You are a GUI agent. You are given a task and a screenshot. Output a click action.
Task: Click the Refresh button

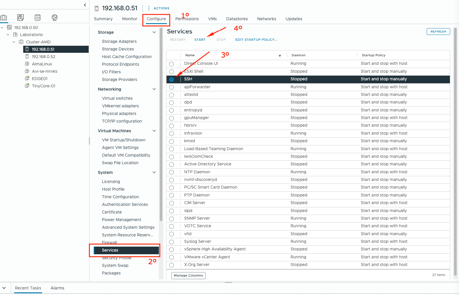point(438,32)
